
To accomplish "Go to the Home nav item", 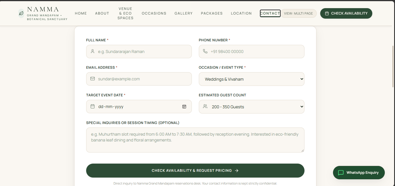I will 81,13.
